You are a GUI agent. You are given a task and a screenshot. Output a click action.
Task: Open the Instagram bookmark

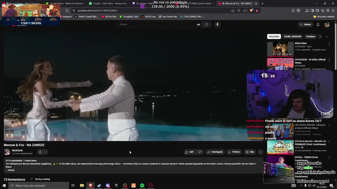point(66,17)
